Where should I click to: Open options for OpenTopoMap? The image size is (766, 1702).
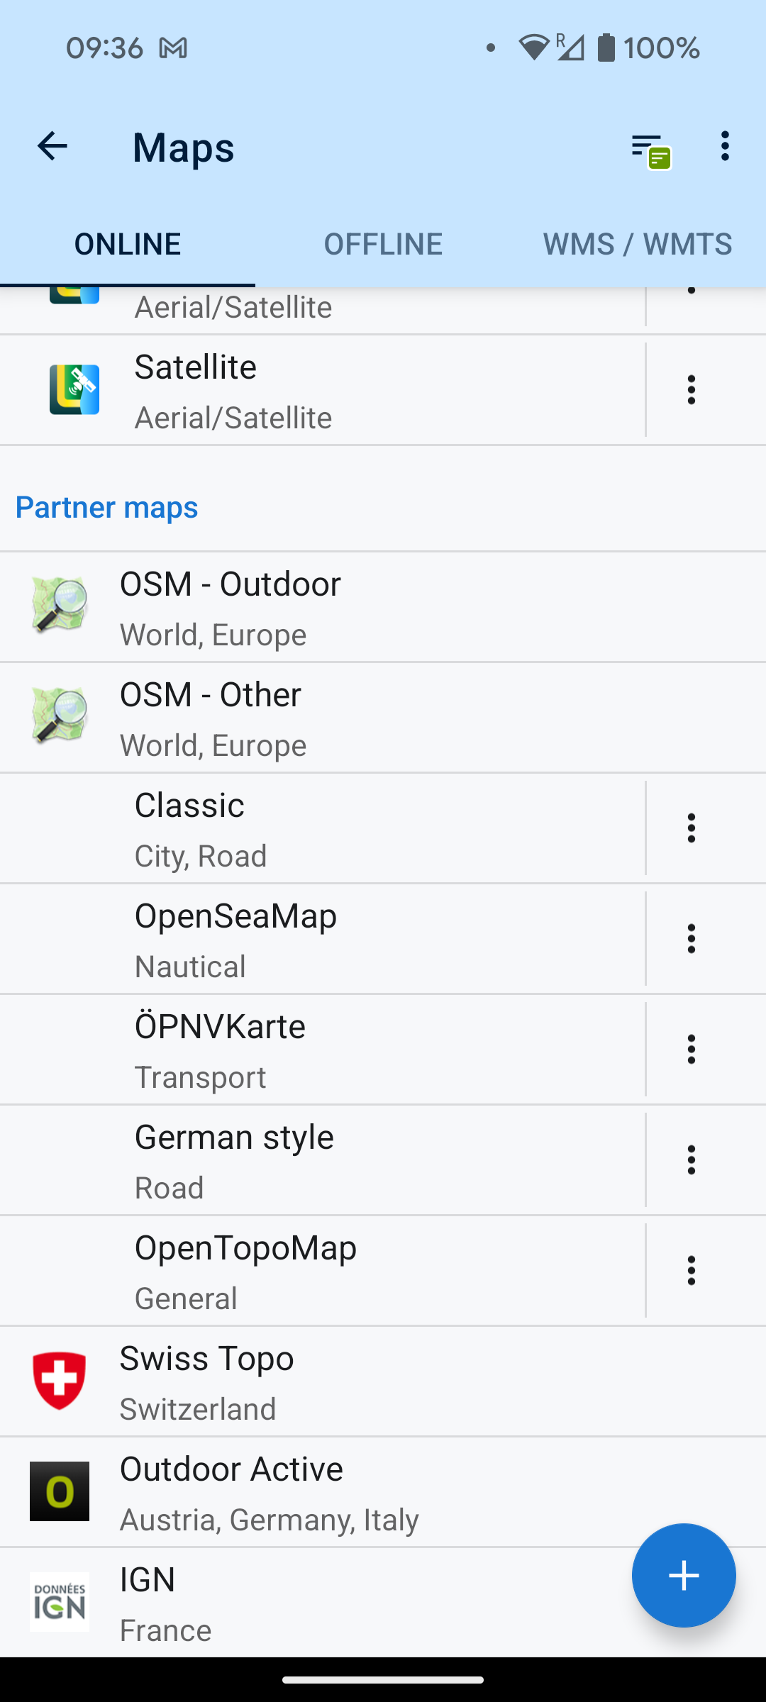point(691,1271)
